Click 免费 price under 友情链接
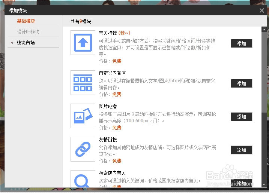This screenshot has width=269, height=193. click(117, 161)
